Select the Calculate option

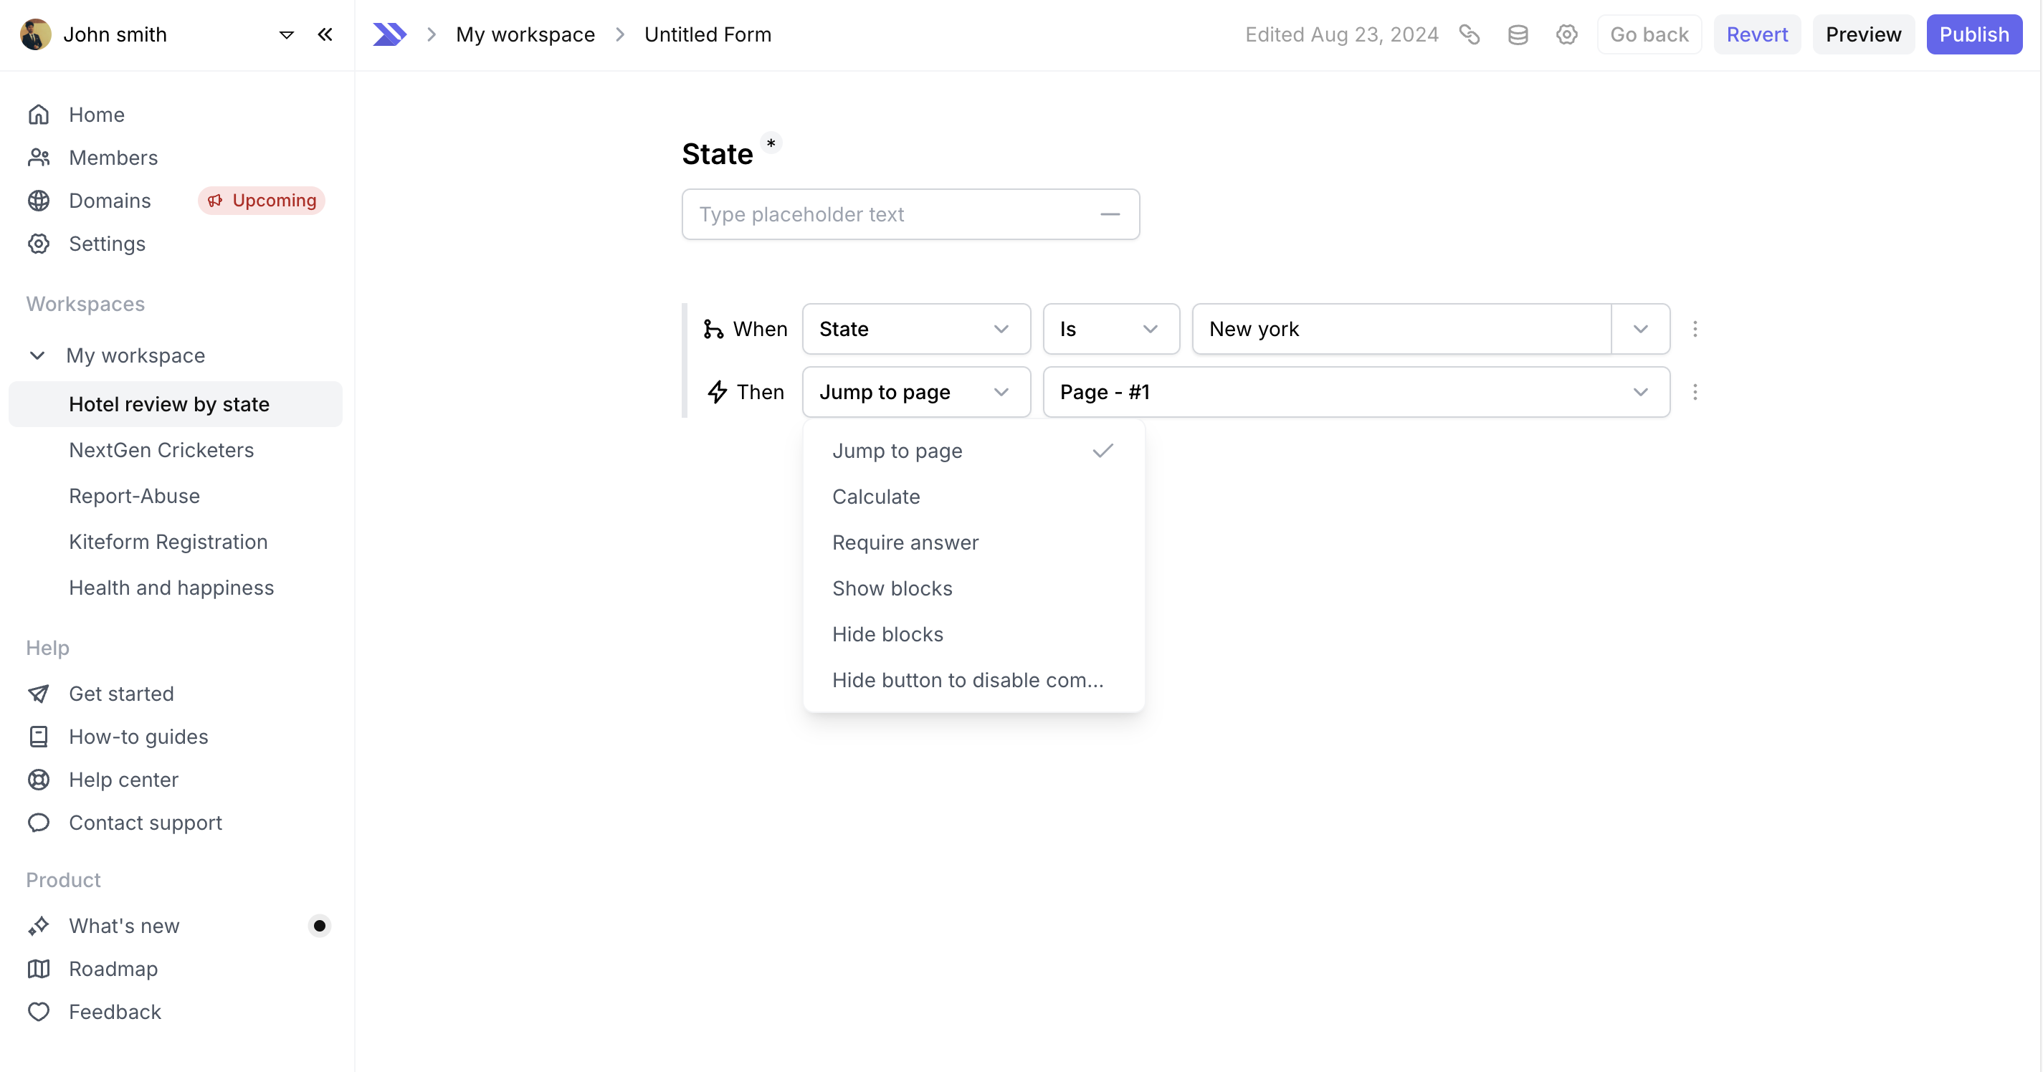[973, 497]
